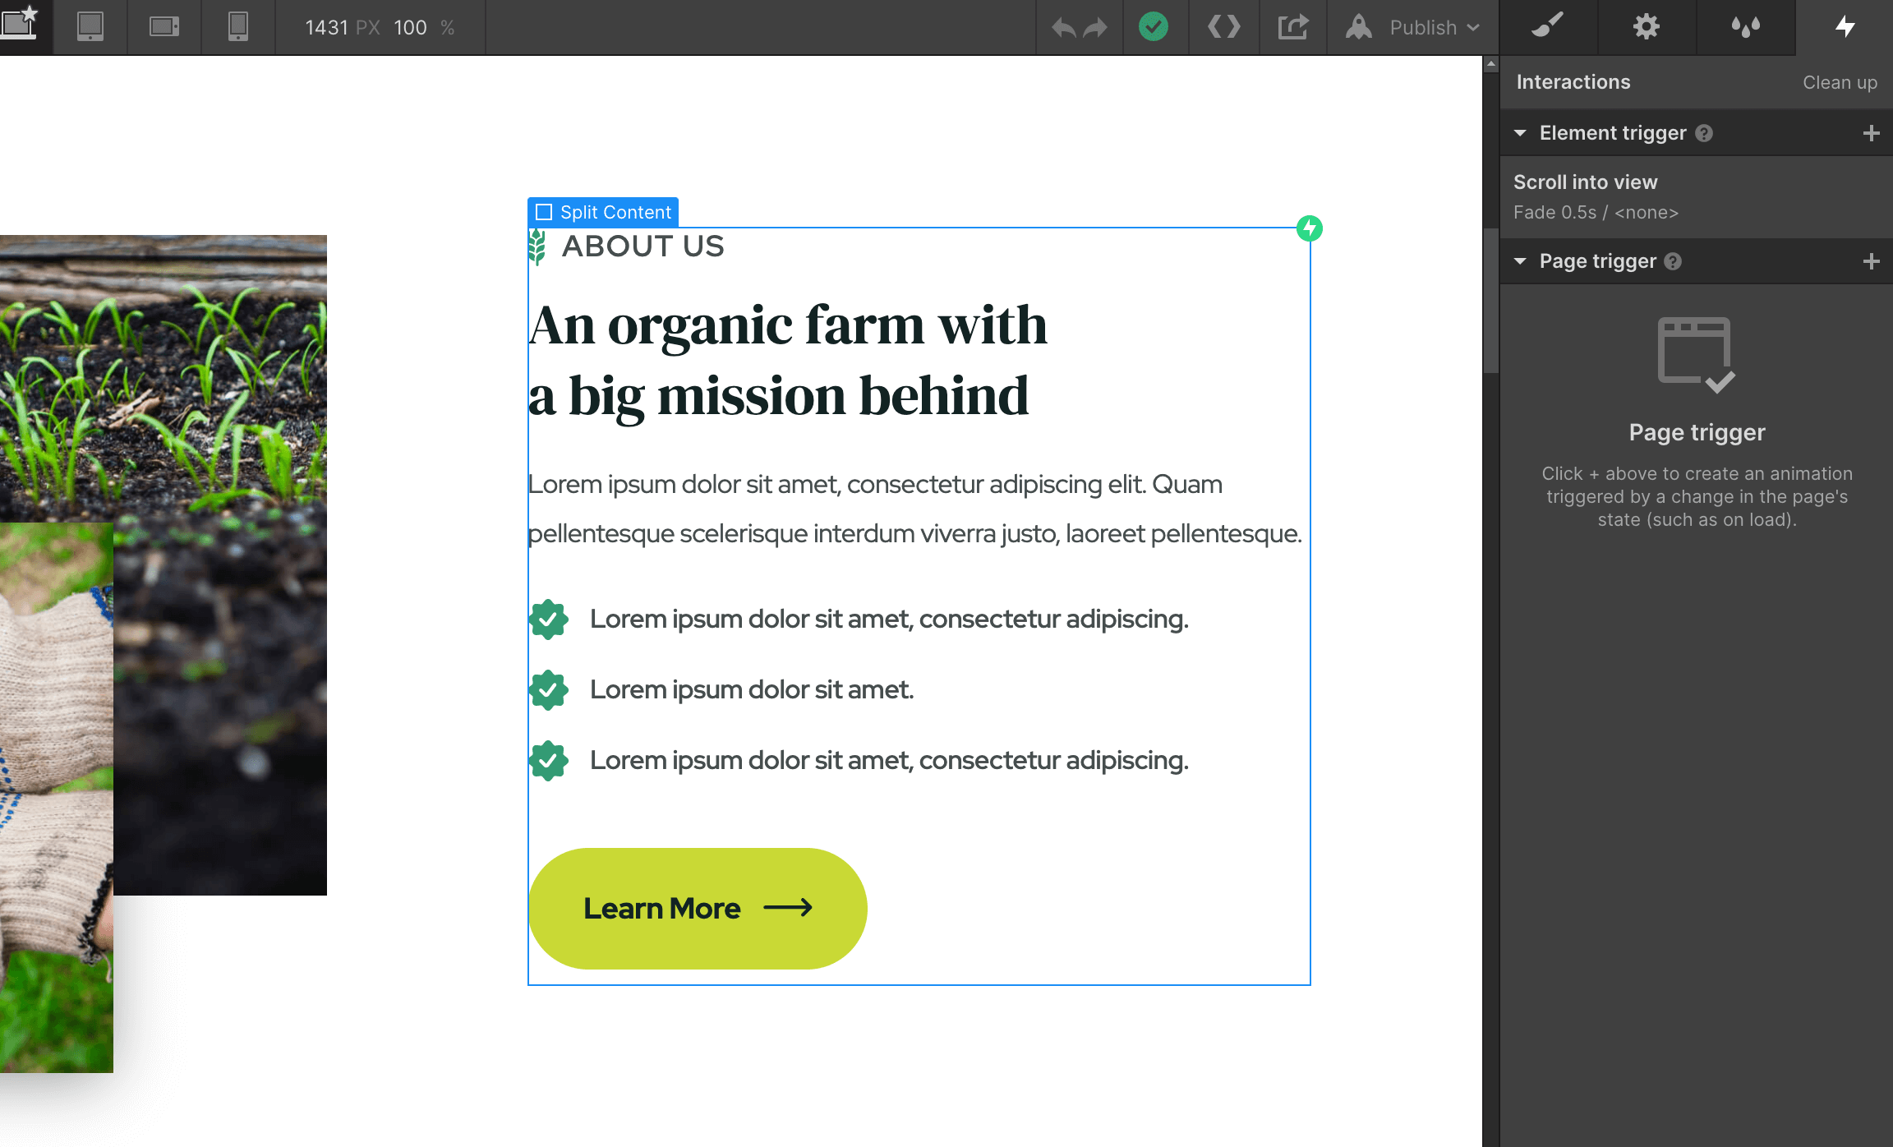Open the Interactions lightning tab

(1845, 27)
